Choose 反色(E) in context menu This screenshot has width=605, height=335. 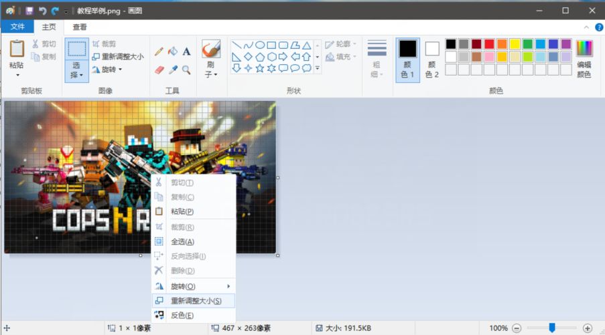[x=194, y=316]
